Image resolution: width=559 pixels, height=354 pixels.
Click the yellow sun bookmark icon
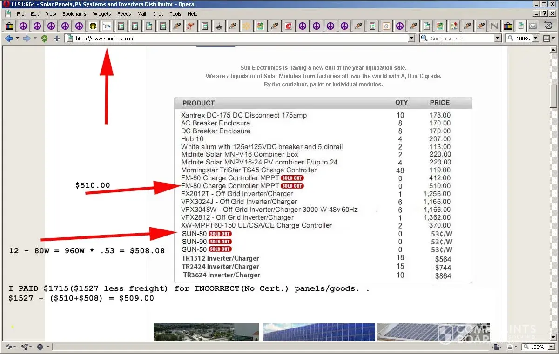tap(246, 26)
